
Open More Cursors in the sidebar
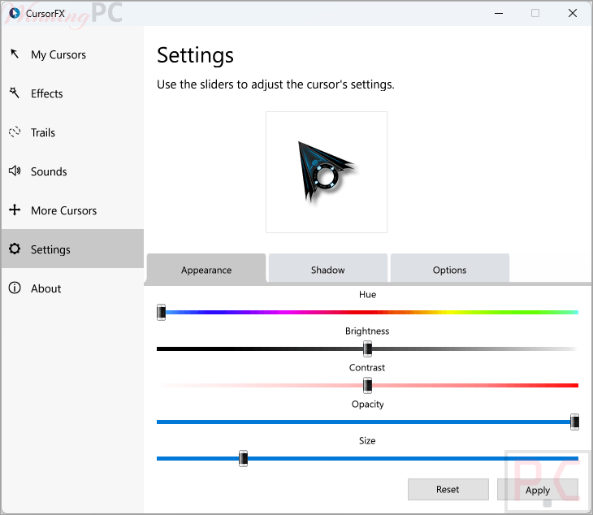(x=72, y=210)
